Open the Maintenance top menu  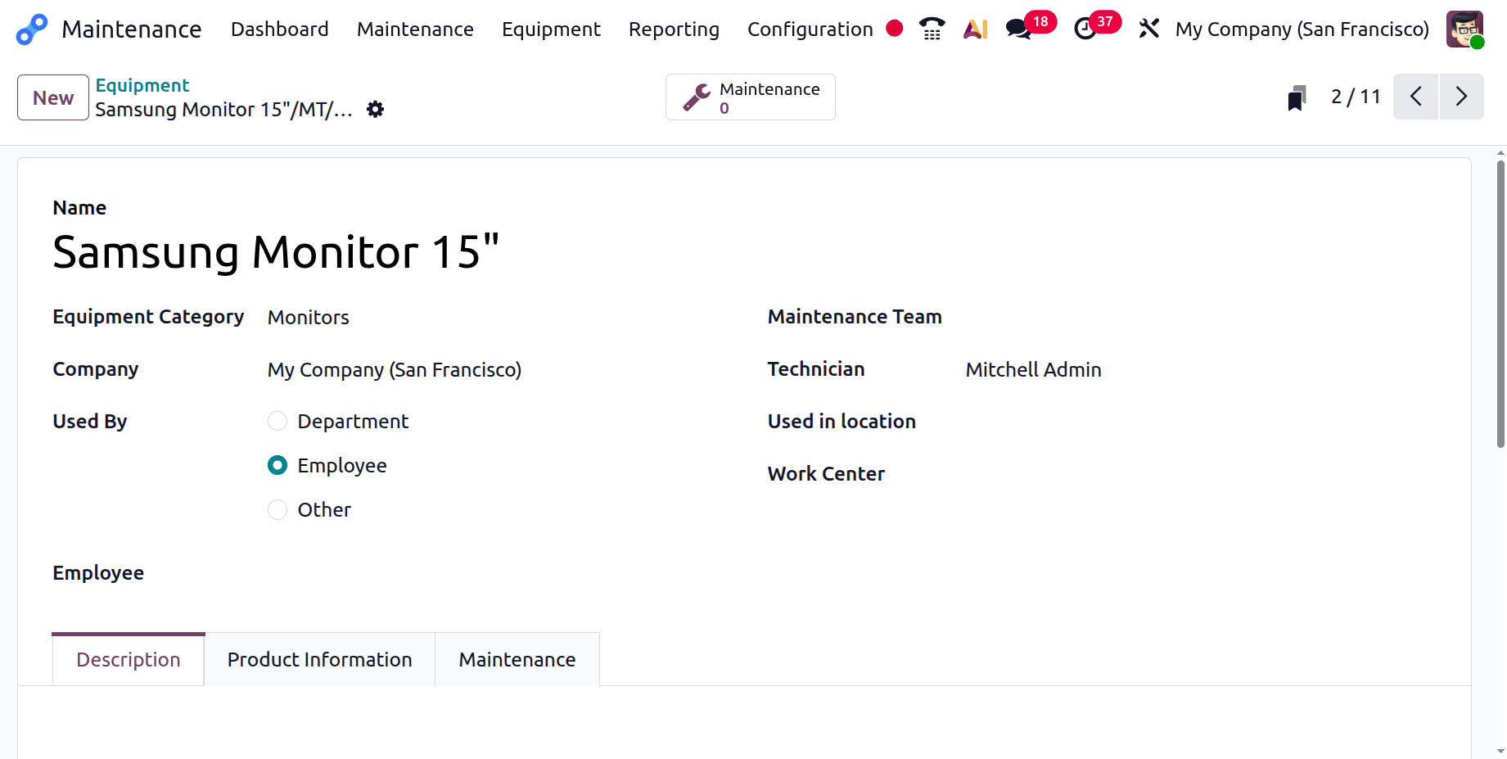point(415,29)
